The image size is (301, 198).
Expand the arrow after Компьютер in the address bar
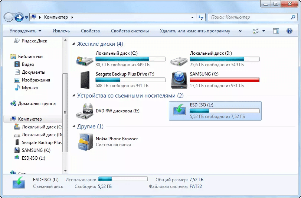72,17
